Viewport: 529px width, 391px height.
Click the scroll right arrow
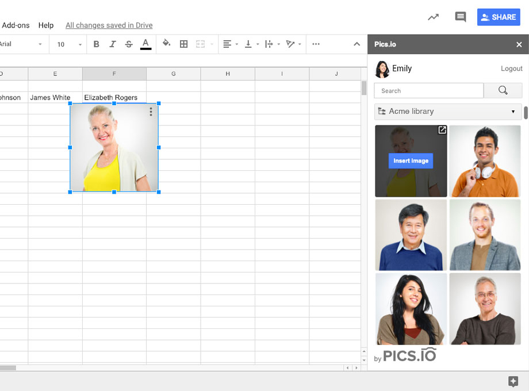[x=356, y=368]
